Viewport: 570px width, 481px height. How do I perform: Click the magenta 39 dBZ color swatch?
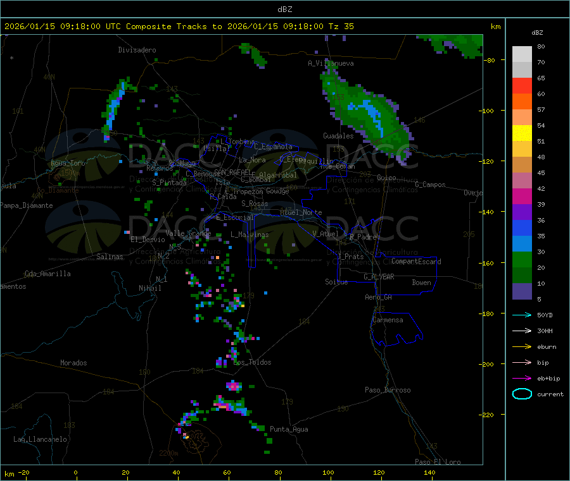click(522, 196)
